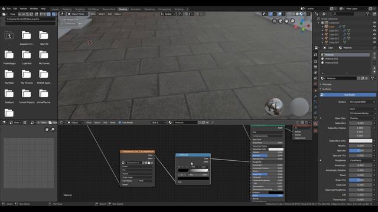Open the File menu
Image resolution: width=378 pixels, height=212 pixels.
[x=9, y=9]
